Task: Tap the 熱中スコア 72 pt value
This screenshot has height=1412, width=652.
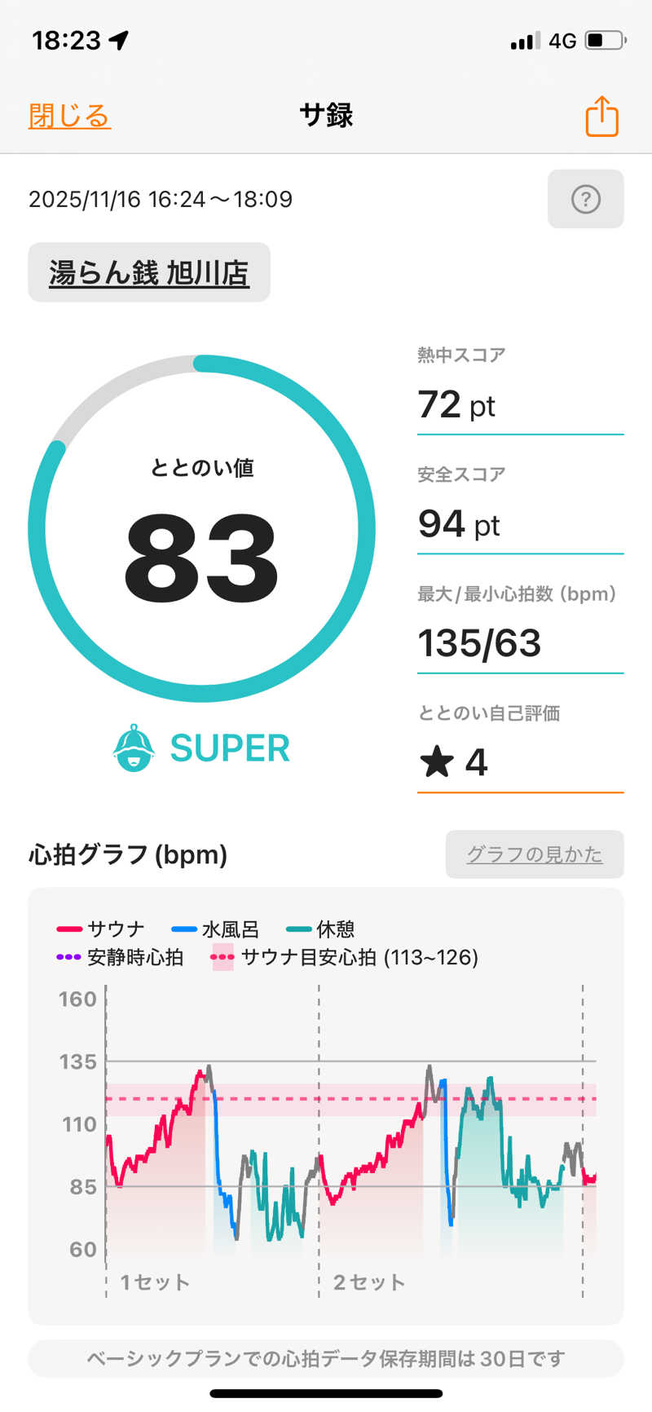Action: [456, 404]
